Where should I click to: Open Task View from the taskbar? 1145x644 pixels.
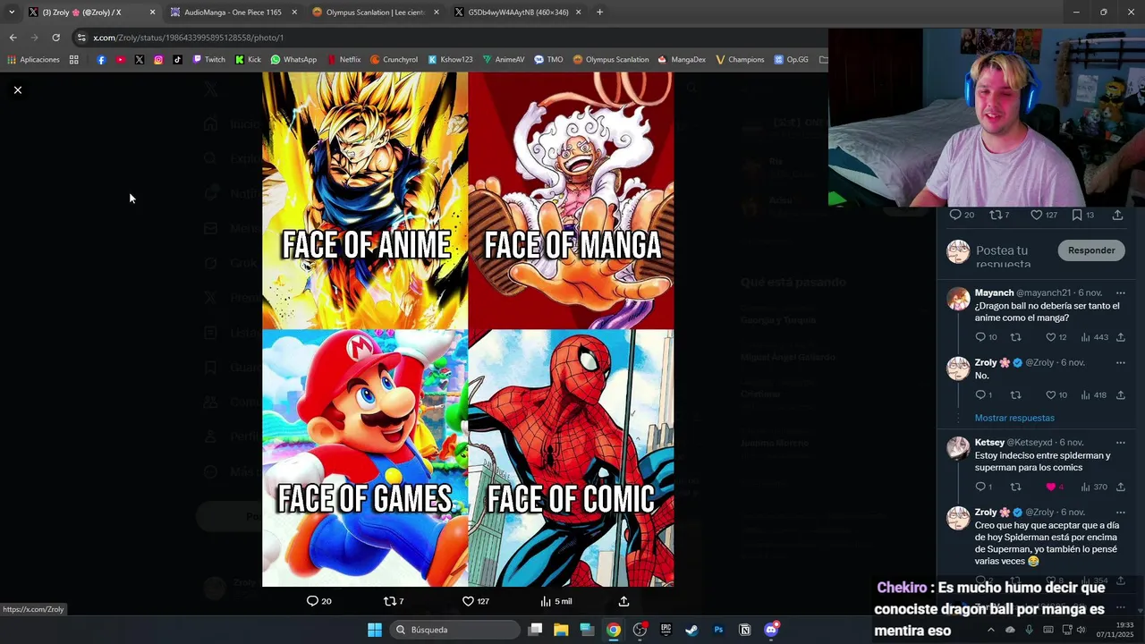tap(535, 630)
